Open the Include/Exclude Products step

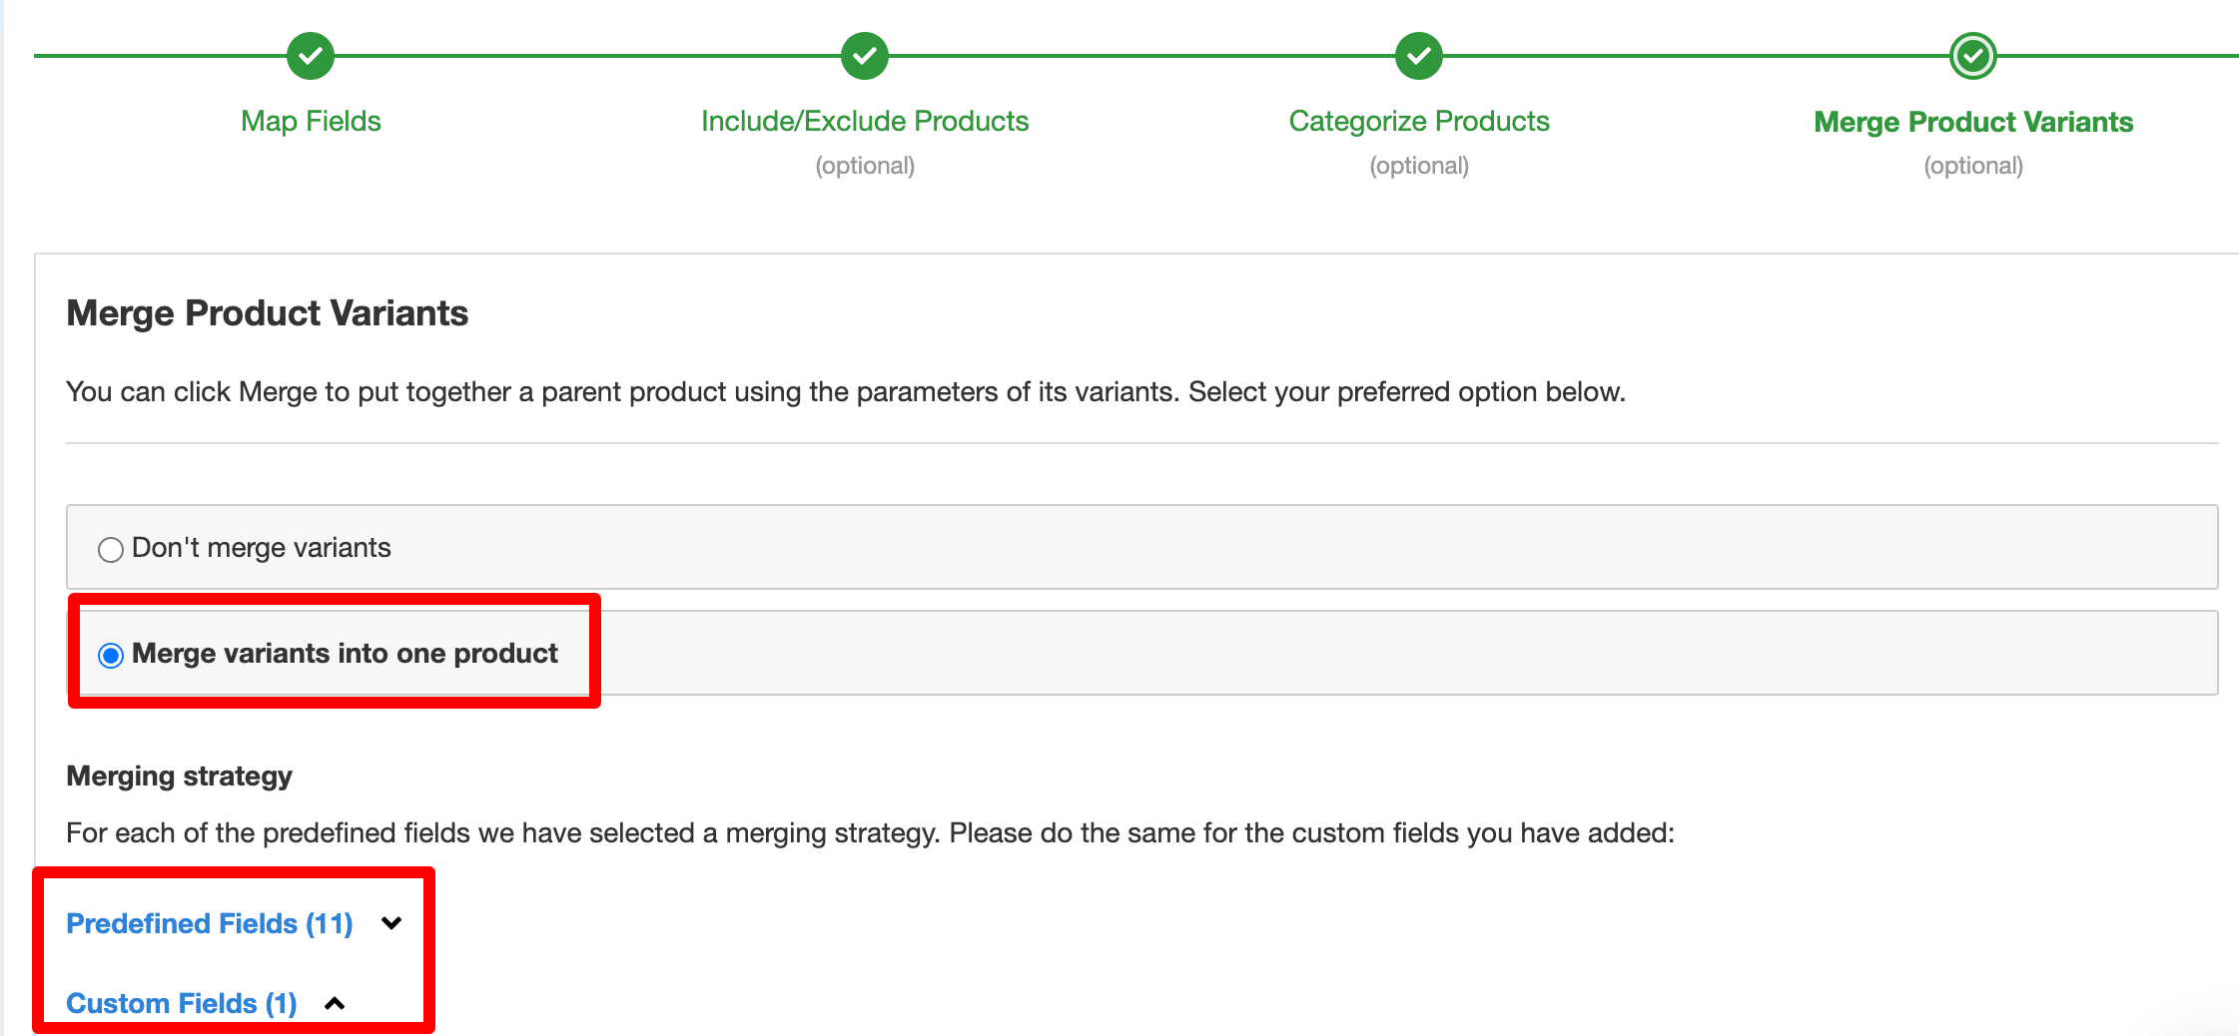(865, 121)
